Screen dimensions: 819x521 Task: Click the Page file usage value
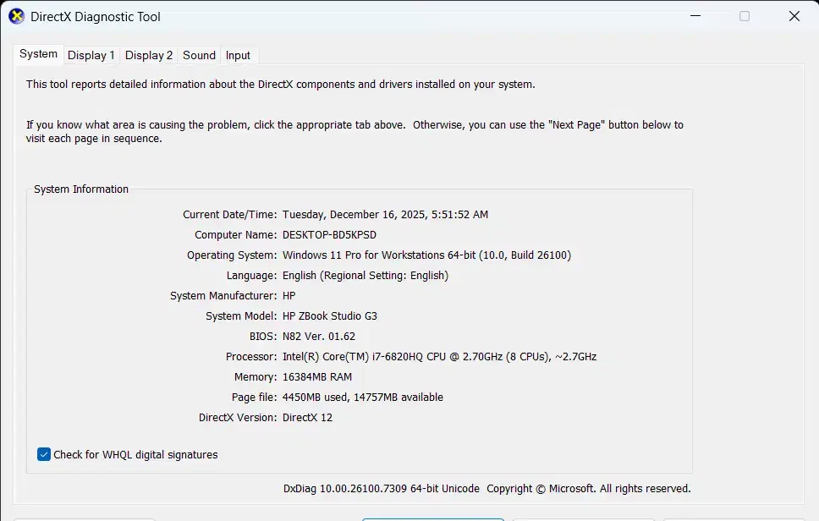coord(362,398)
